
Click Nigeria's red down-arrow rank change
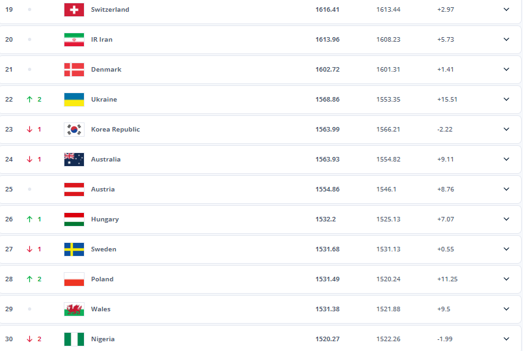coord(29,339)
